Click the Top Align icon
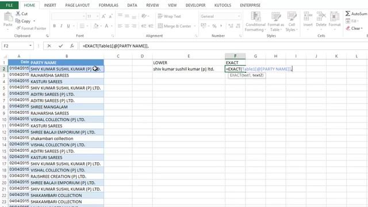Screen dimensions: 368x207 tap(120, 16)
